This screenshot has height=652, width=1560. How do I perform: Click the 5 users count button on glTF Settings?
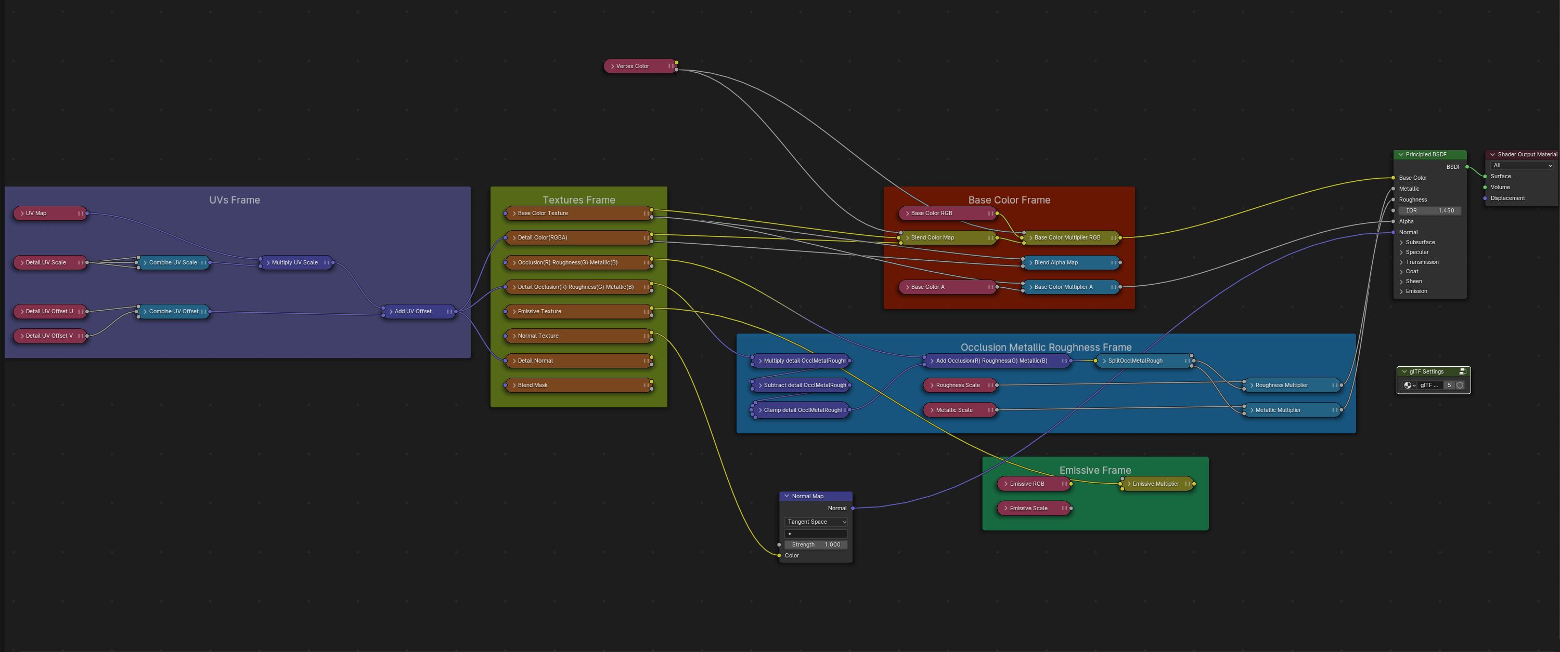1450,386
